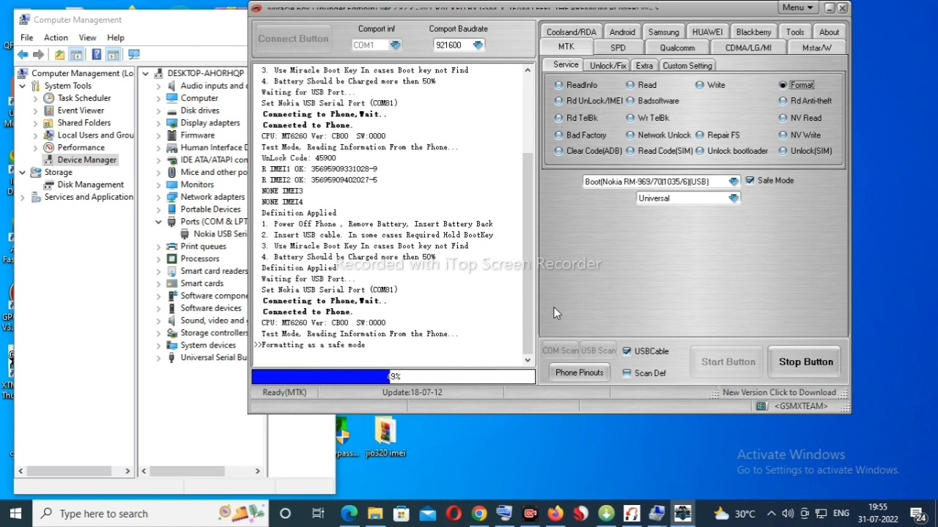The width and height of the screenshot is (938, 527).
Task: Click the volume speaker tray icon
Action: click(x=788, y=513)
